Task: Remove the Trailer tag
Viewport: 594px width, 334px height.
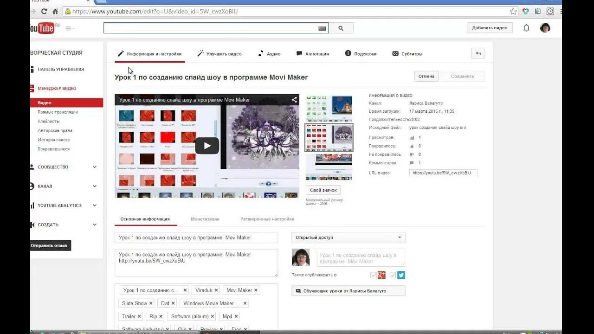Action: tap(139, 316)
